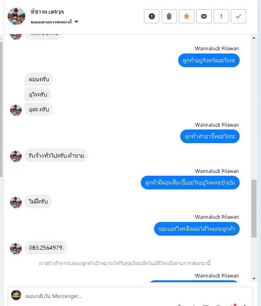Viewport: 261px width, 306px height.
Task: Expand the assign conversation dropdown arrow
Action: [76, 22]
